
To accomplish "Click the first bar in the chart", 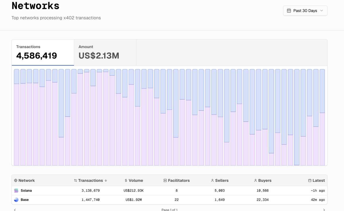I will pyautogui.click(x=17, y=117).
